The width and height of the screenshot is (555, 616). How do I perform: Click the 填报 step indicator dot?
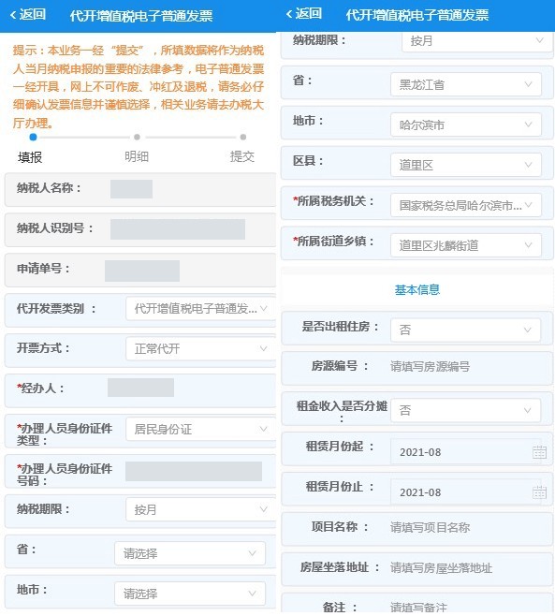[34, 137]
